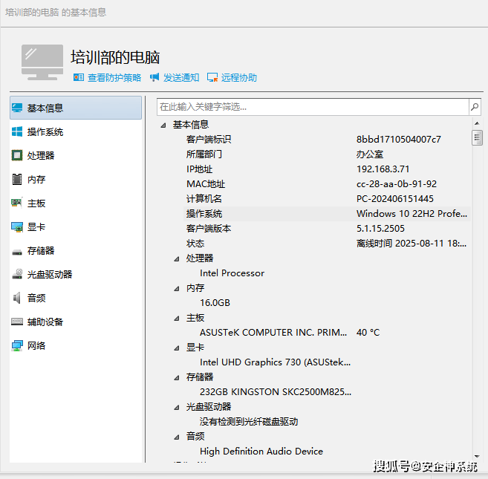Click the motherboard icon for 主板

[x=16, y=203]
